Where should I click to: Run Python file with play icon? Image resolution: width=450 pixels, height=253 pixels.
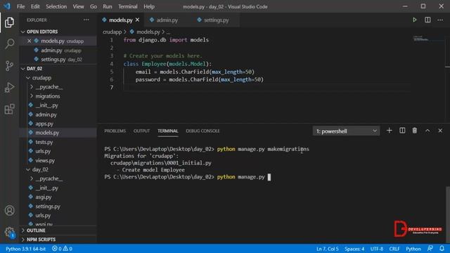point(414,20)
